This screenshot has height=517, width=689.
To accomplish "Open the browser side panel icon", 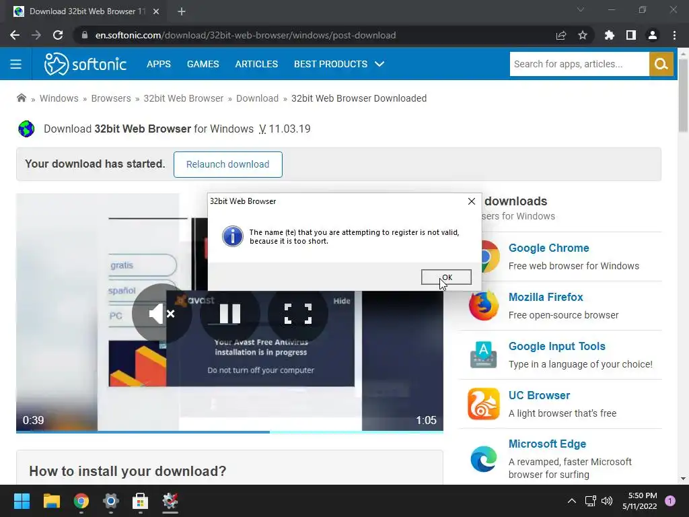I will pyautogui.click(x=631, y=35).
